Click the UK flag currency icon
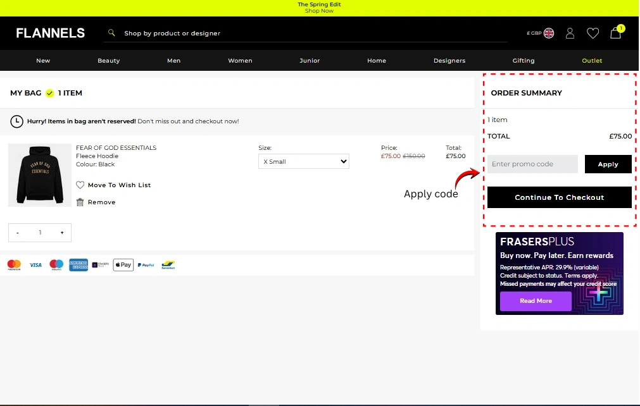640x406 pixels. (549, 34)
